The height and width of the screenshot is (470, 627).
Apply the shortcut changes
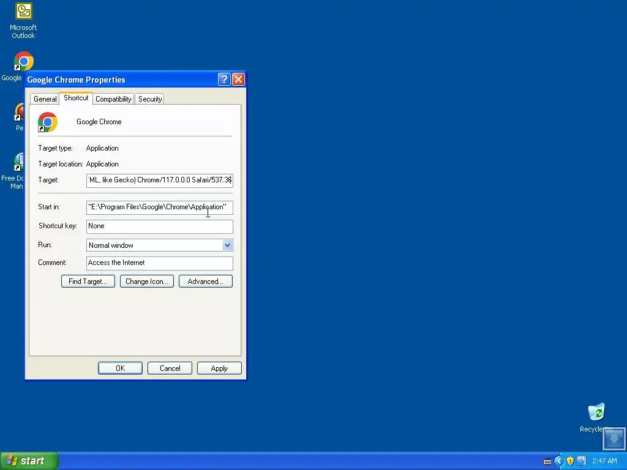pos(219,368)
